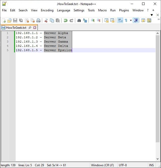
Task: Pin the HowToGeek.txt tab
Action: pos(30,28)
